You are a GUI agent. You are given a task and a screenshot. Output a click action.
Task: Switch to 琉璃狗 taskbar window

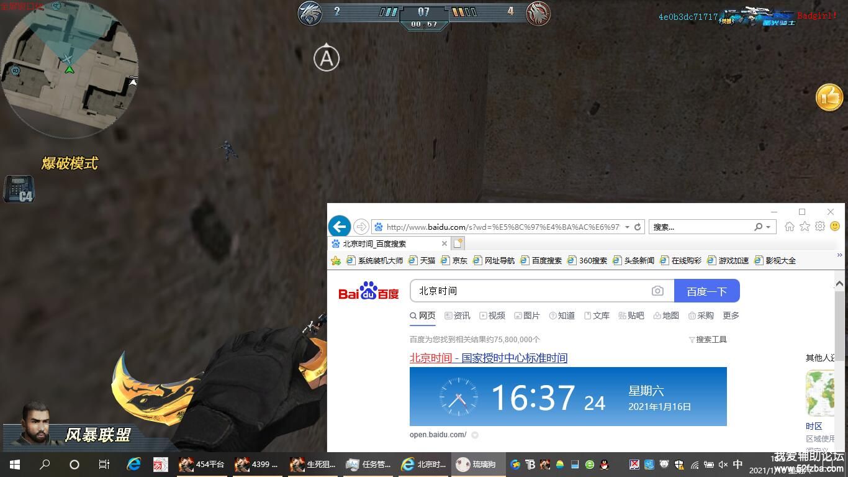click(479, 464)
